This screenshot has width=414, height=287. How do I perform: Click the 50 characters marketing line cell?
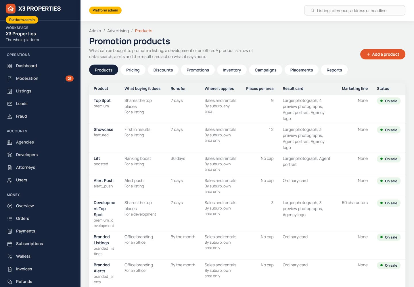point(355,203)
